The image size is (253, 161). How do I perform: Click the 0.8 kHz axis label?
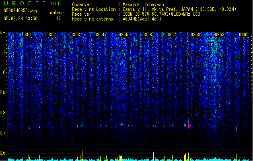pyautogui.click(x=4, y=113)
